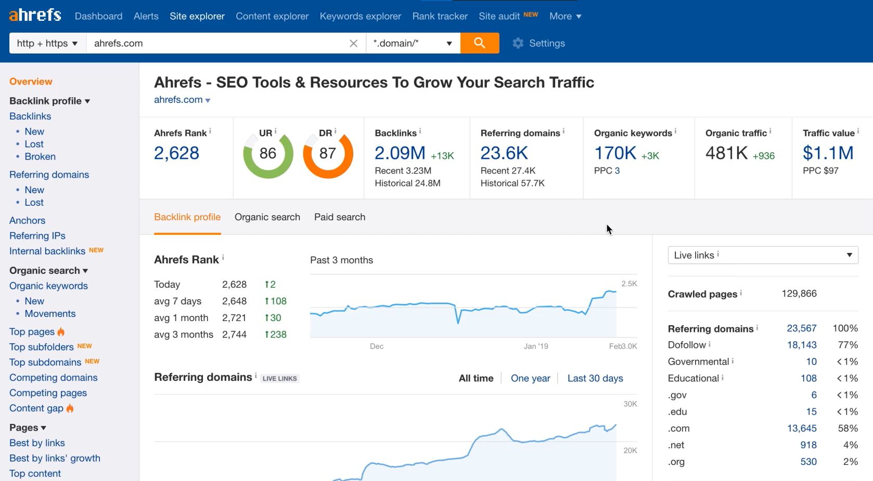Screen dimensions: 873x481
Task: Go to Content explorer
Action: point(272,16)
